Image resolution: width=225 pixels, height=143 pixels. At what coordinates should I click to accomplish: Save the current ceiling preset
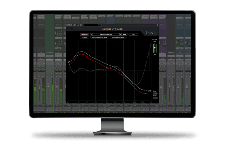[x=125, y=34]
